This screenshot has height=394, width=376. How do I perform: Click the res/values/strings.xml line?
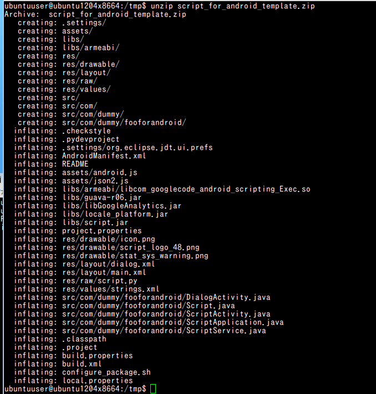point(87,289)
